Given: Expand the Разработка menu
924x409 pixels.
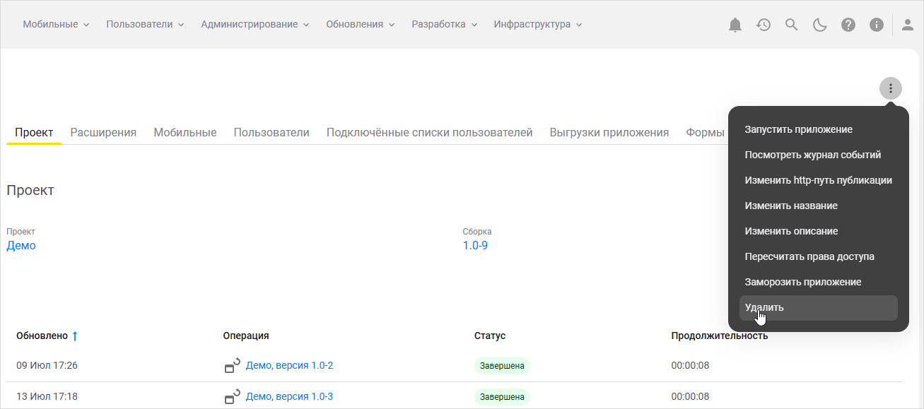Looking at the screenshot, I should pos(445,25).
